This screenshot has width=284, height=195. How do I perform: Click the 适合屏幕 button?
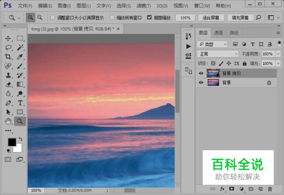click(211, 18)
